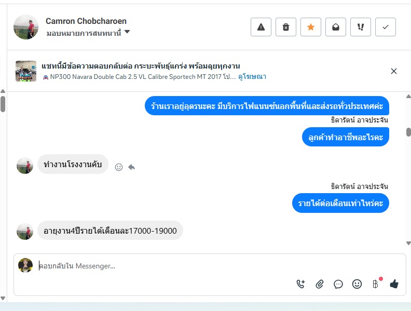
Task: Reply to the "ทำงานโรงงานคับ" message
Action: (x=132, y=167)
